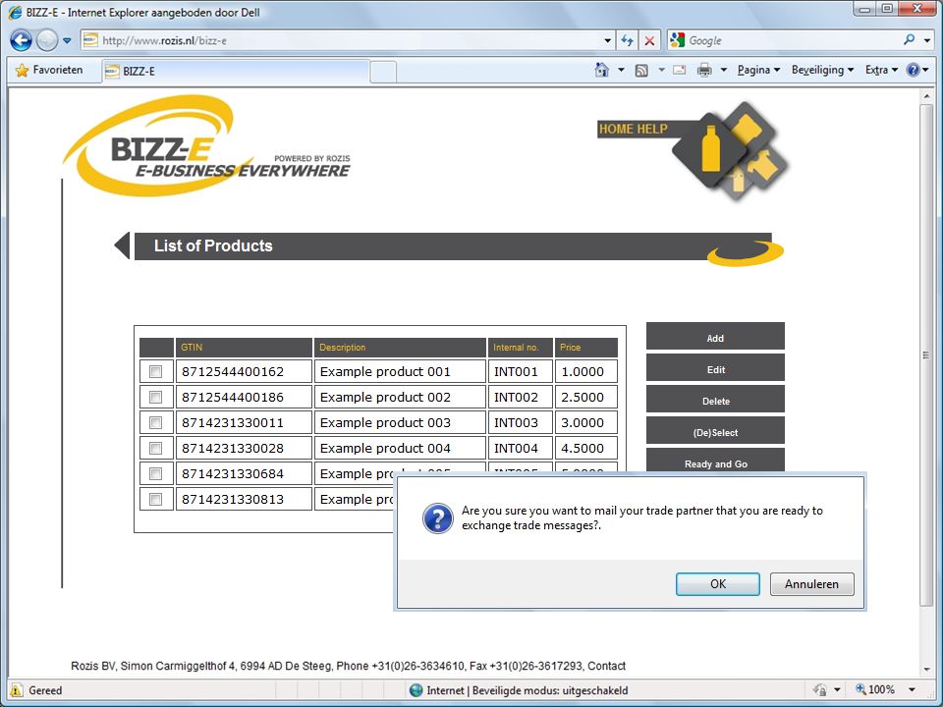Image resolution: width=943 pixels, height=707 pixels.
Task: Click the address bar URL field
Action: 343,40
